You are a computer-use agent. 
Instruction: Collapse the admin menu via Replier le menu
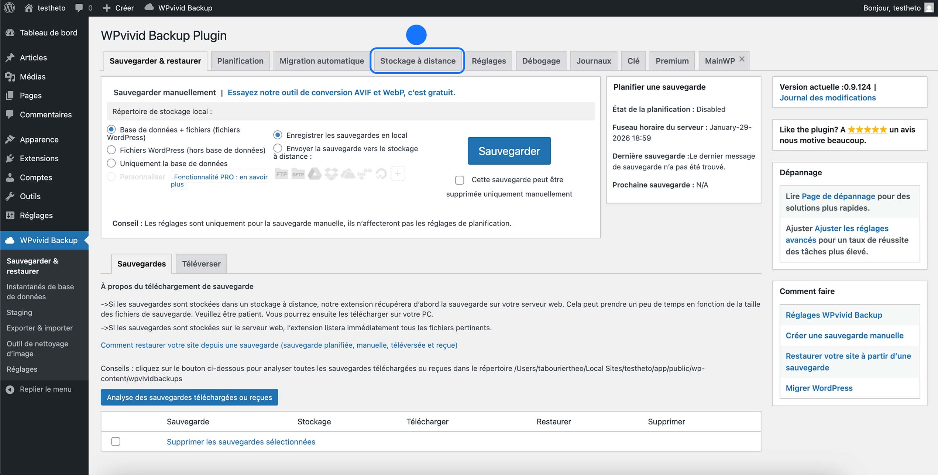pyautogui.click(x=45, y=389)
